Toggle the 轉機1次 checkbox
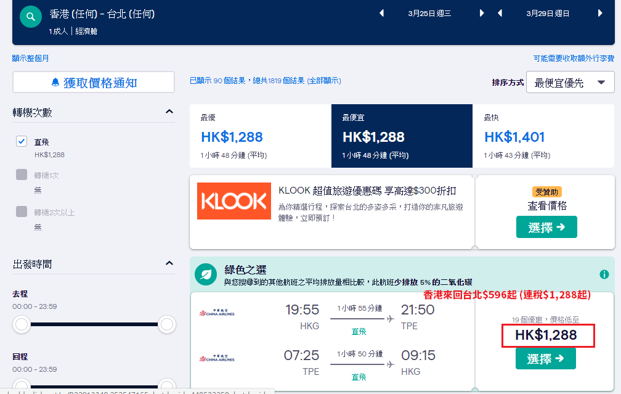This screenshot has width=621, height=394. [x=22, y=174]
